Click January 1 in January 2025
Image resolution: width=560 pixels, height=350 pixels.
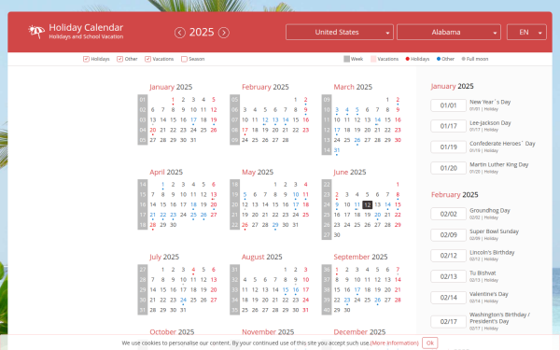[173, 100]
